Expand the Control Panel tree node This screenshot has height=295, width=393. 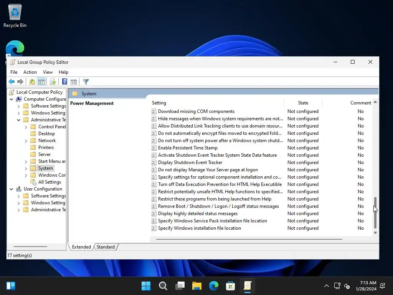coord(26,127)
